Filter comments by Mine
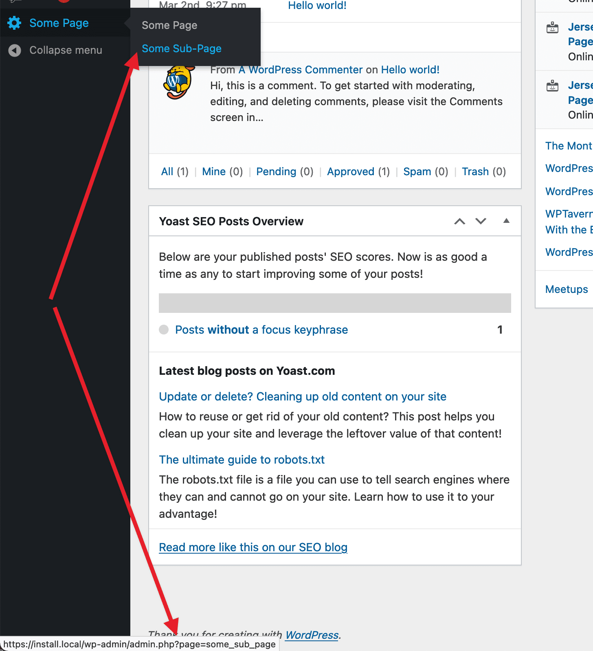Image resolution: width=593 pixels, height=651 pixels. (x=214, y=172)
